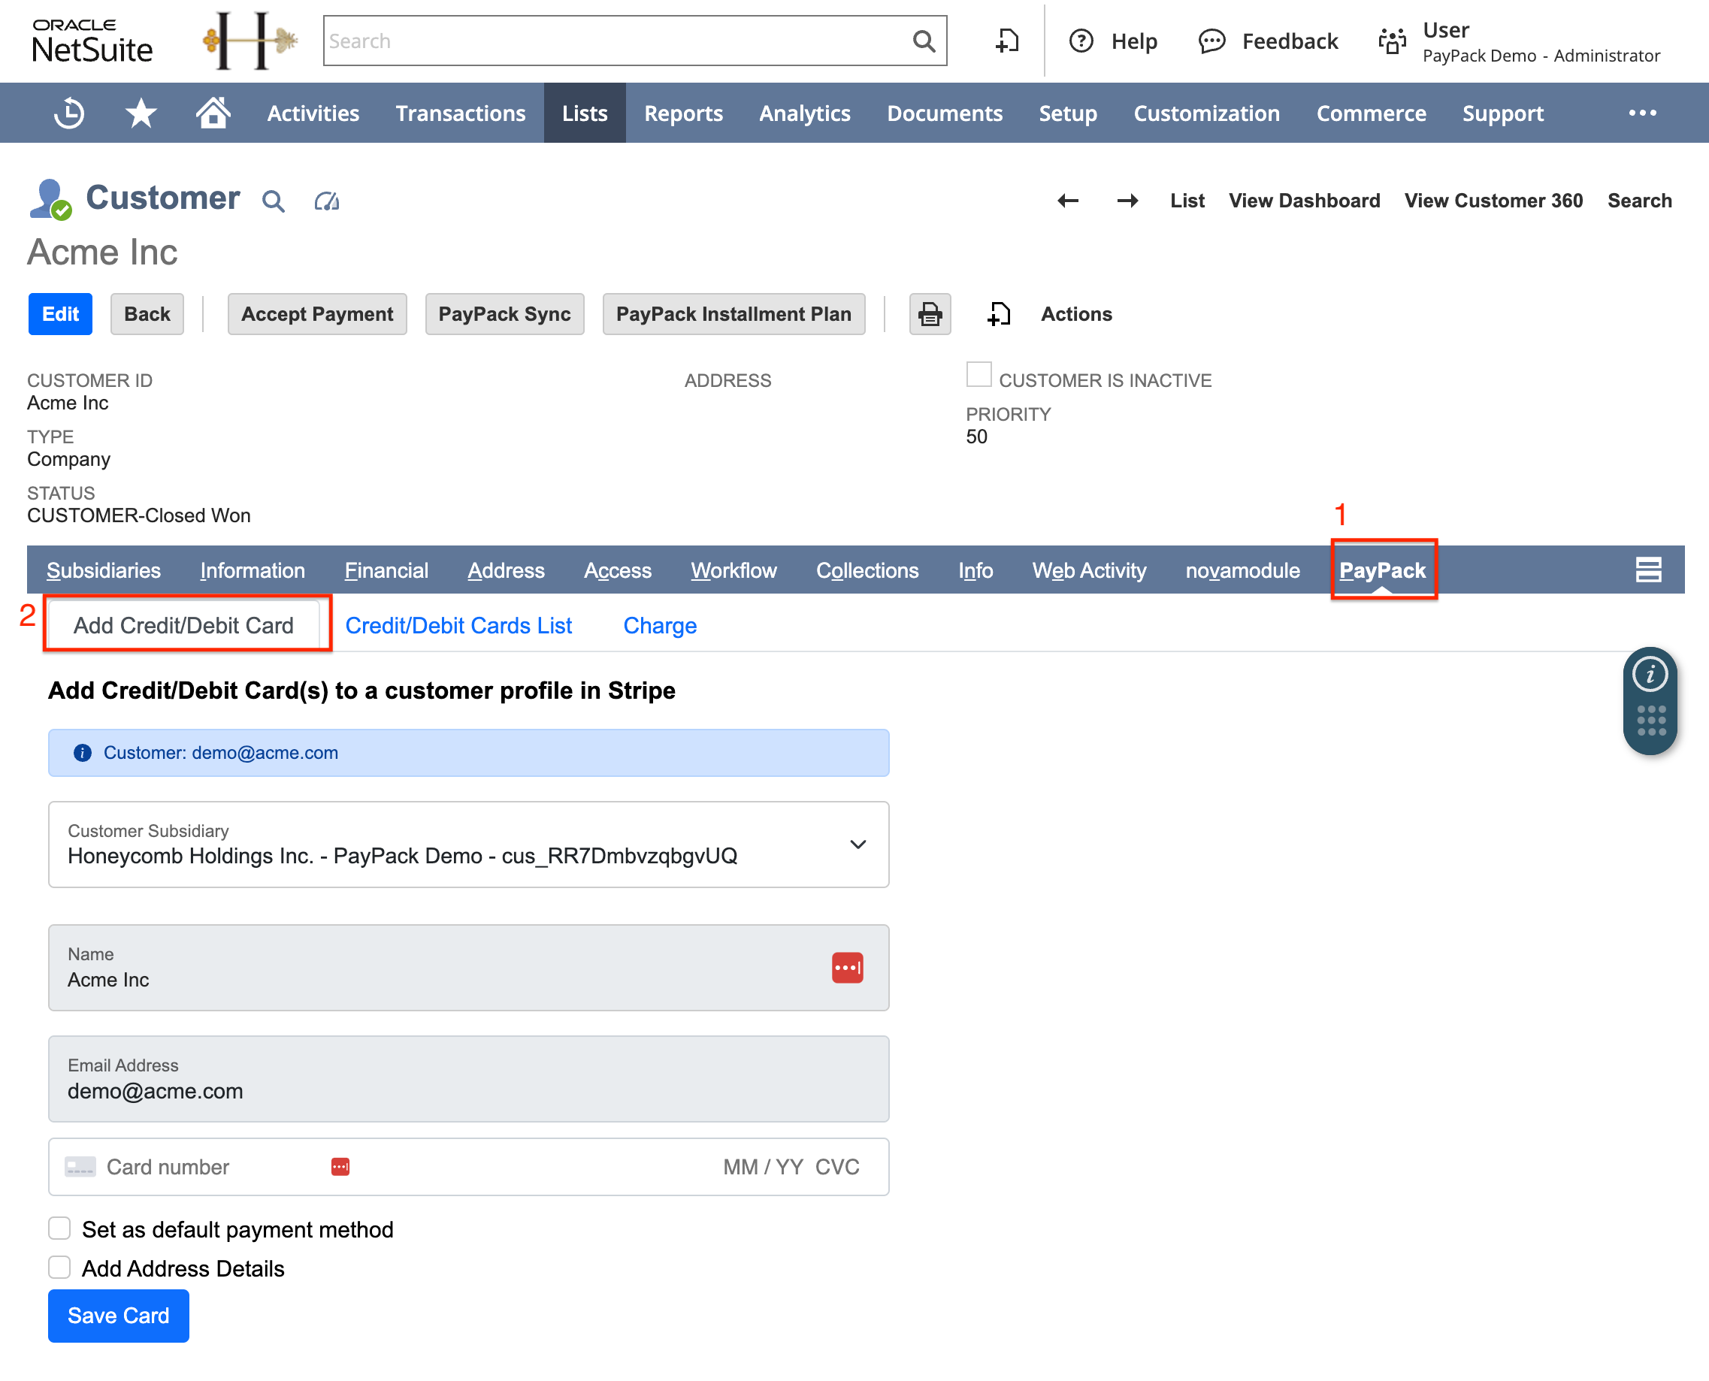Screen dimensions: 1709x1381
Task: Open the dashboard gauge icon next to Customer
Action: 327,201
